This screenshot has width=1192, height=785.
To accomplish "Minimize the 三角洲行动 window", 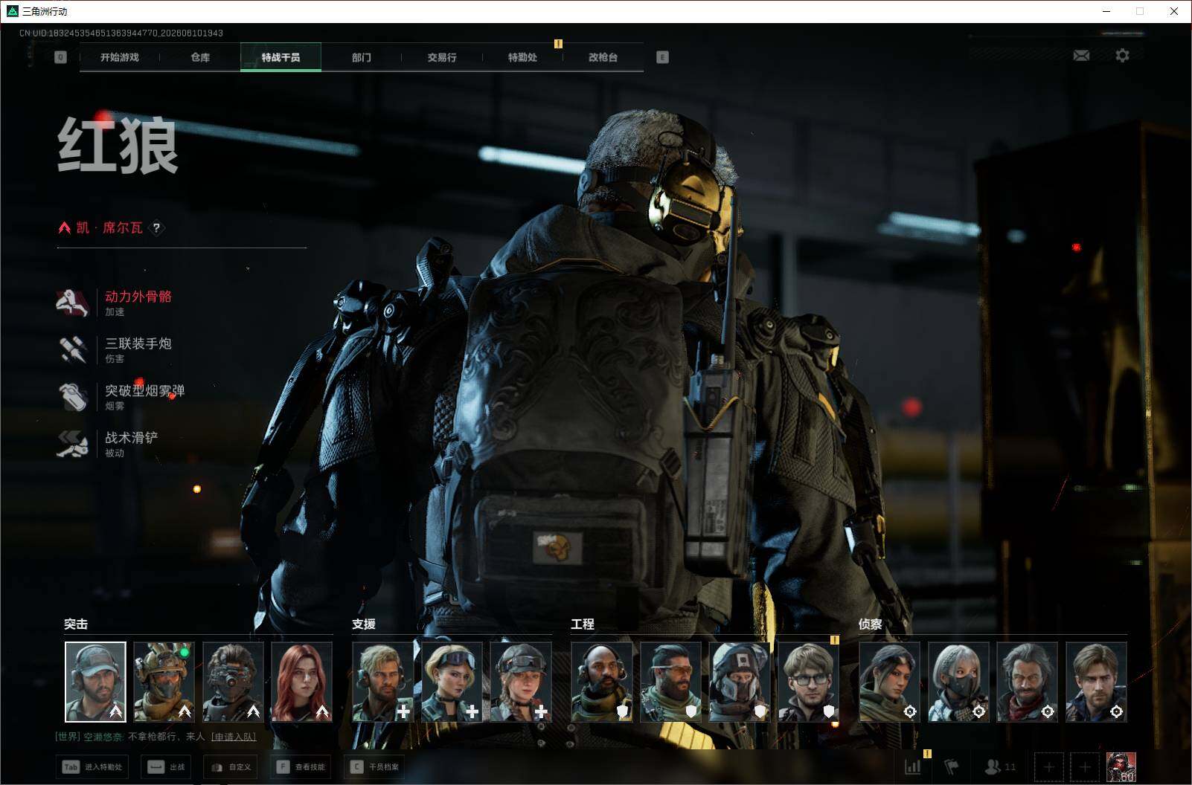I will click(x=1106, y=11).
